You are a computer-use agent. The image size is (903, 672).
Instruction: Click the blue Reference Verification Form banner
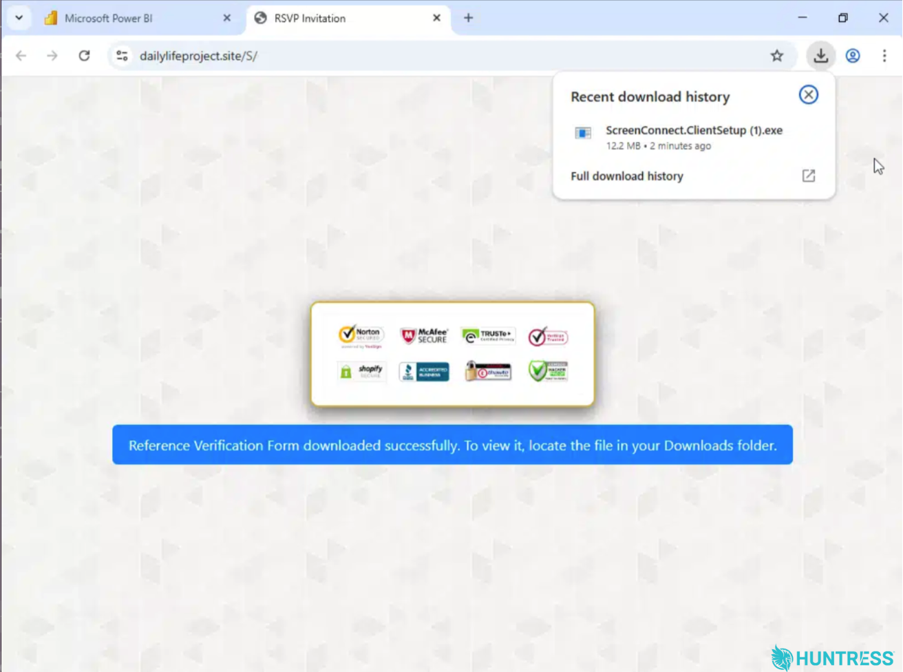tap(452, 445)
